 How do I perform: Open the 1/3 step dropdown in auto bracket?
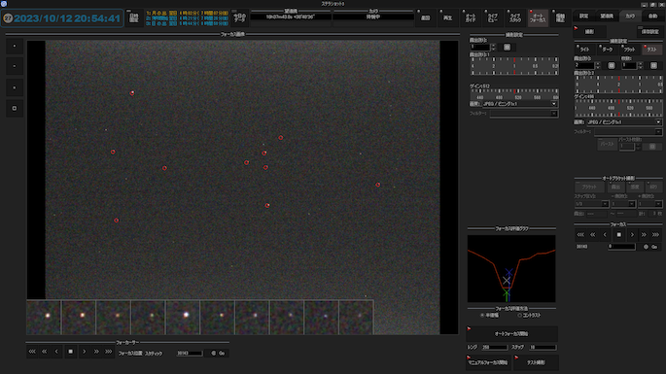(x=591, y=204)
